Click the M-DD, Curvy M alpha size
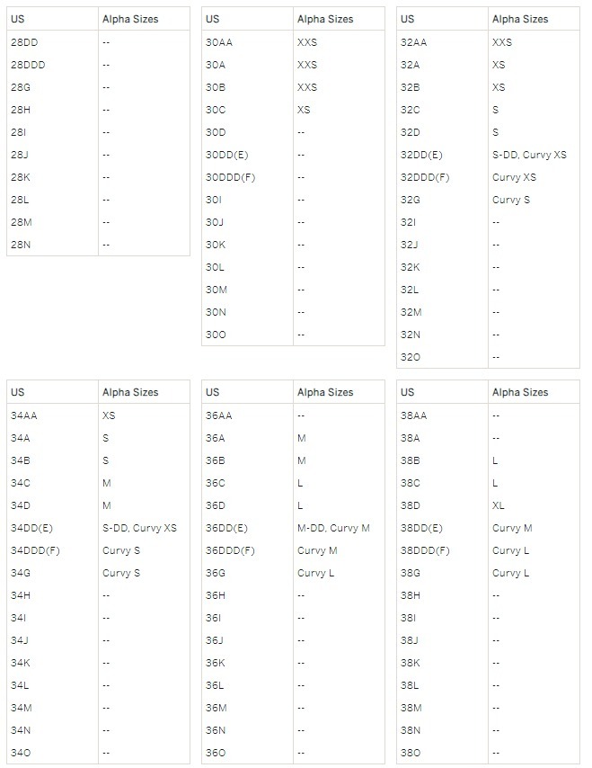This screenshot has height=768, width=592. click(x=332, y=528)
